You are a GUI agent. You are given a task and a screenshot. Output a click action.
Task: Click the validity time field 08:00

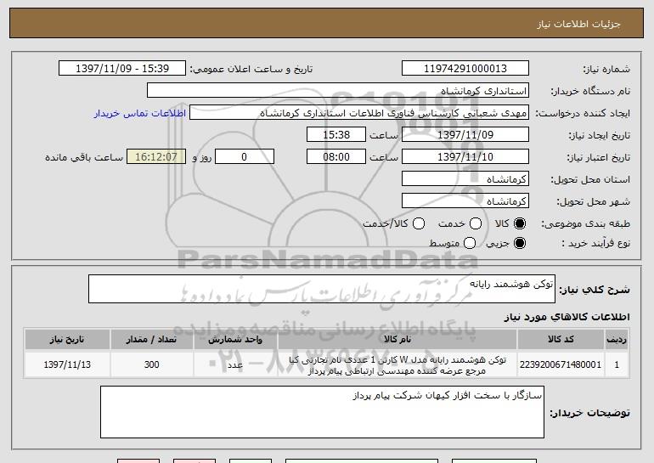[x=336, y=157]
